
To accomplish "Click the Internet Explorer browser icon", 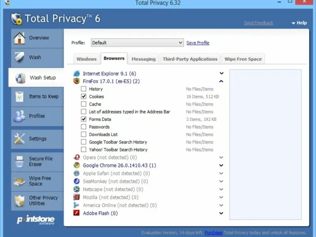I will [77, 73].
